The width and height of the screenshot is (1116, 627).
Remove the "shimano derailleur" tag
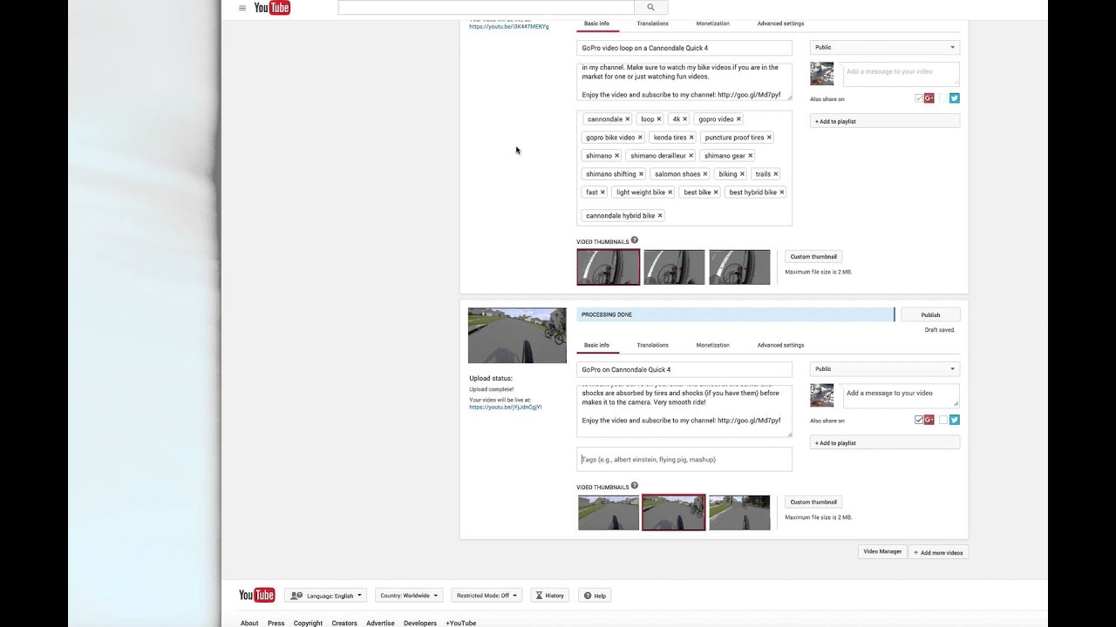coord(691,156)
